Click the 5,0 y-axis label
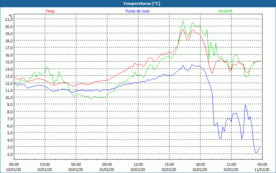 coord(10,133)
